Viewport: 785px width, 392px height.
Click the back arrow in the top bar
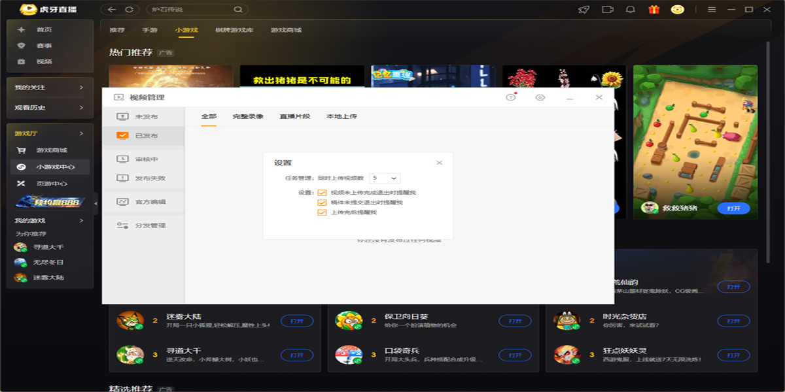(112, 10)
